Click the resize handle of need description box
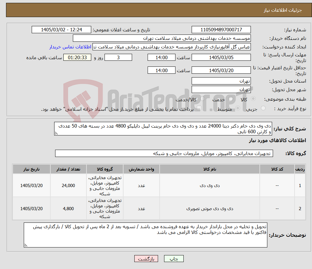The height and width of the screenshot is (269, 312). pyautogui.click(x=56, y=134)
